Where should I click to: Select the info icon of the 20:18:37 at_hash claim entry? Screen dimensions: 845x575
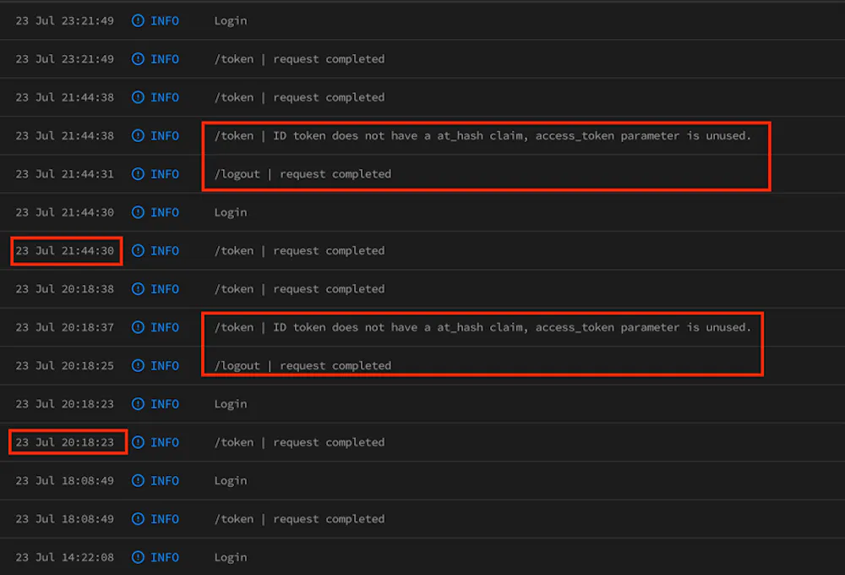click(x=138, y=327)
